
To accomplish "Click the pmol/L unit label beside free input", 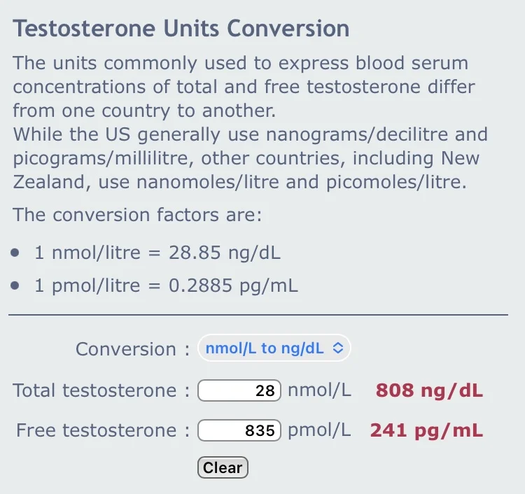I will pyautogui.click(x=319, y=430).
